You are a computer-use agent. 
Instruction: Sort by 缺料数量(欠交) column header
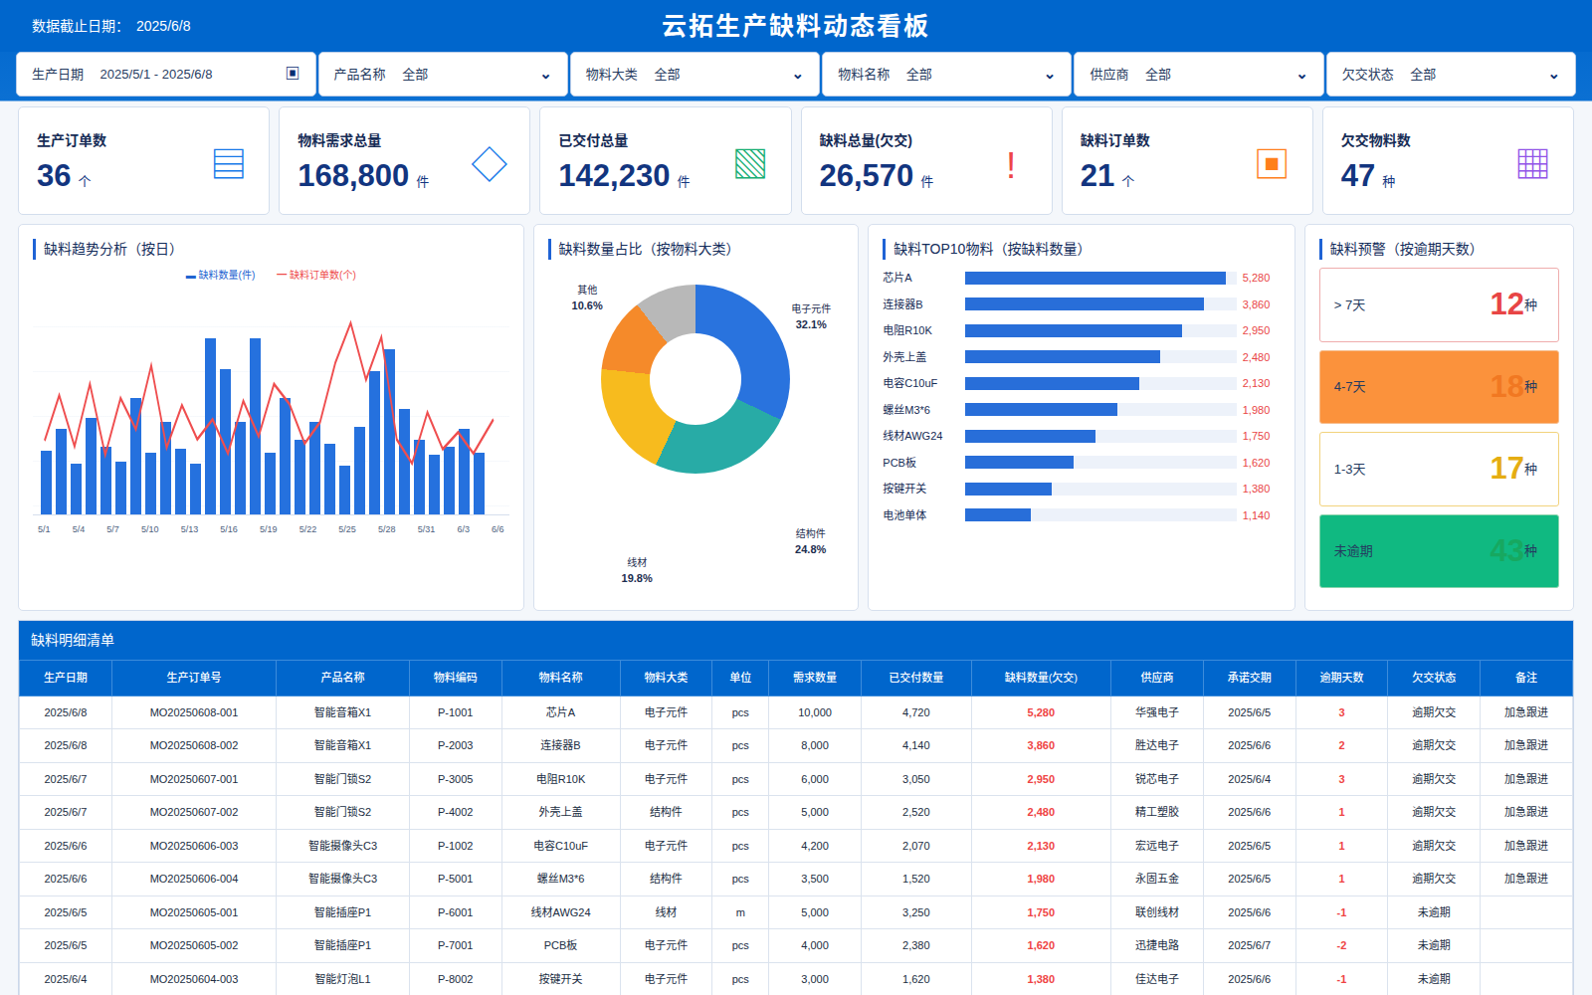(x=1041, y=678)
